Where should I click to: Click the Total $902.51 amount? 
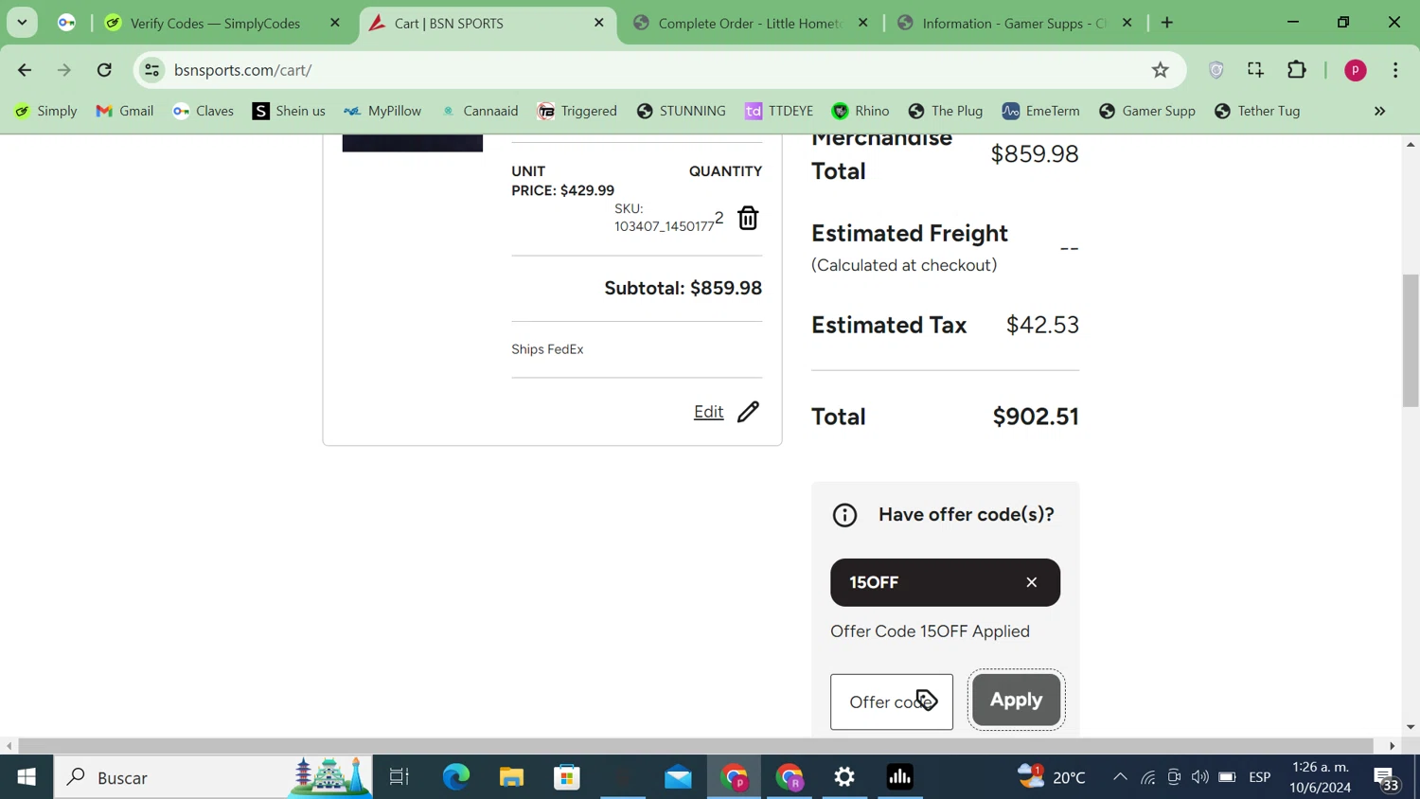pyautogui.click(x=1036, y=417)
